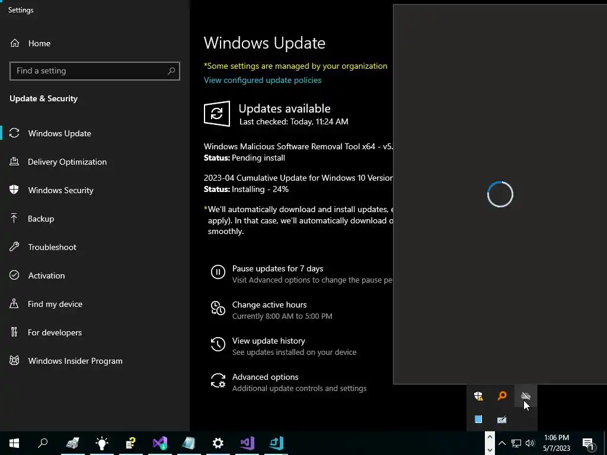This screenshot has height=455, width=607.
Task: Click the Windows Security tray shield icon
Action: point(478,396)
